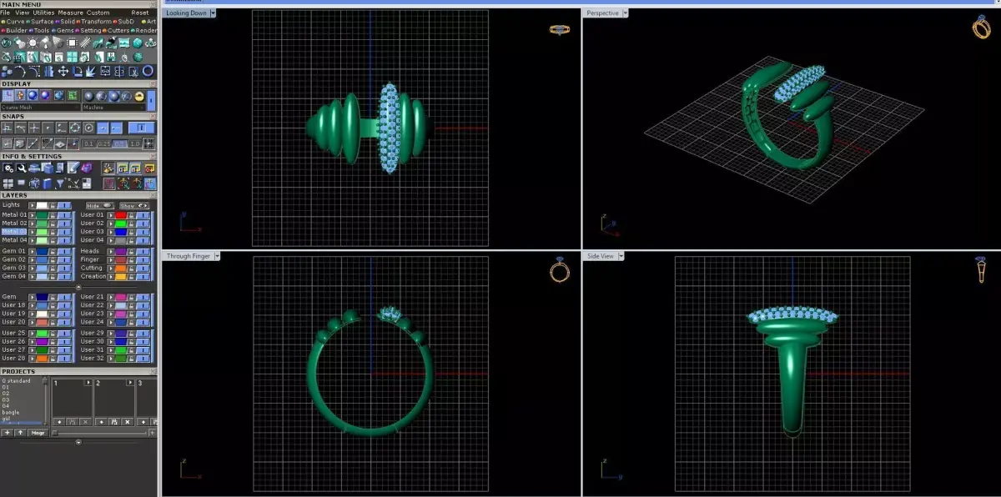The image size is (1001, 497).
Task: Click the circle-with-dot center snap icon
Action: coord(88,128)
